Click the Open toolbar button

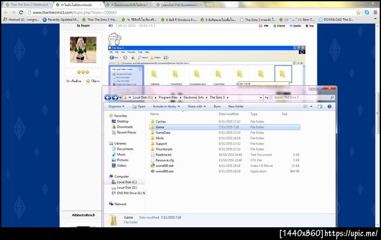point(138,107)
